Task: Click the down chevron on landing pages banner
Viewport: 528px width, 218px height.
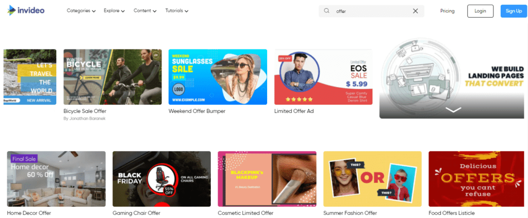Action: (453, 110)
